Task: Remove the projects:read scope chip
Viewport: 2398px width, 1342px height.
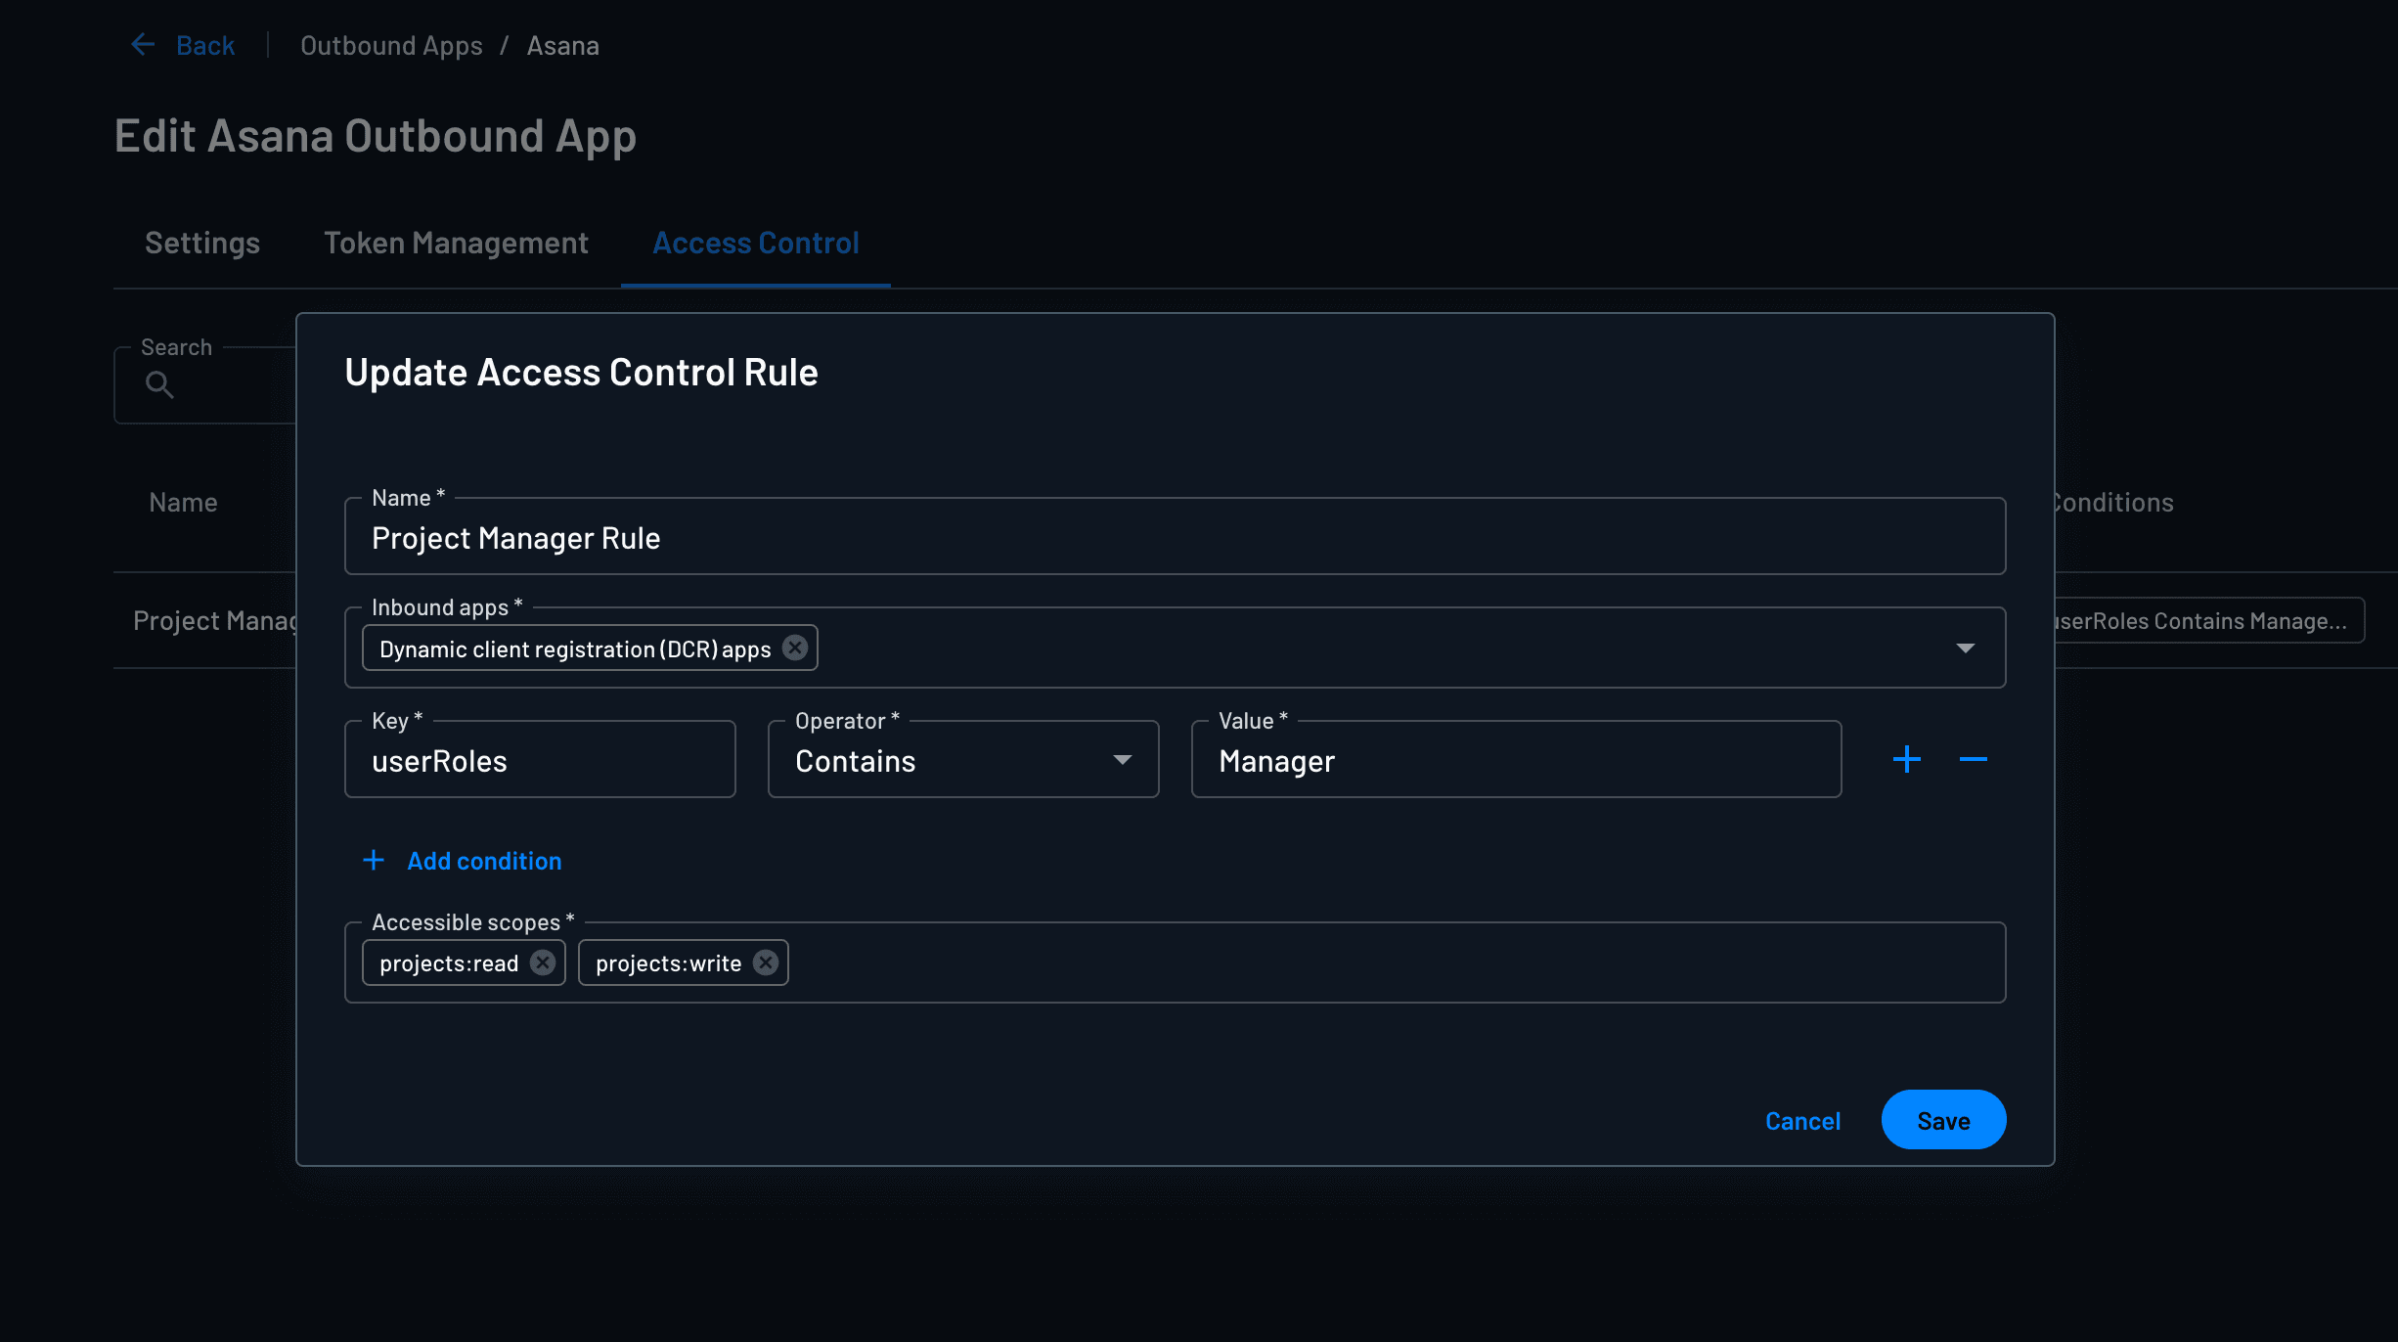Action: tap(543, 963)
